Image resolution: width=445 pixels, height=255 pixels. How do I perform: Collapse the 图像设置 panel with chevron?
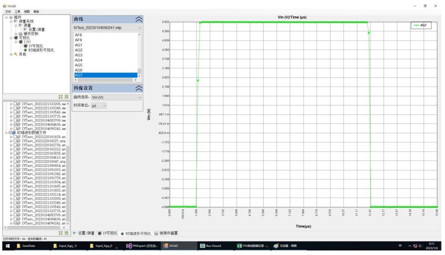(139, 88)
